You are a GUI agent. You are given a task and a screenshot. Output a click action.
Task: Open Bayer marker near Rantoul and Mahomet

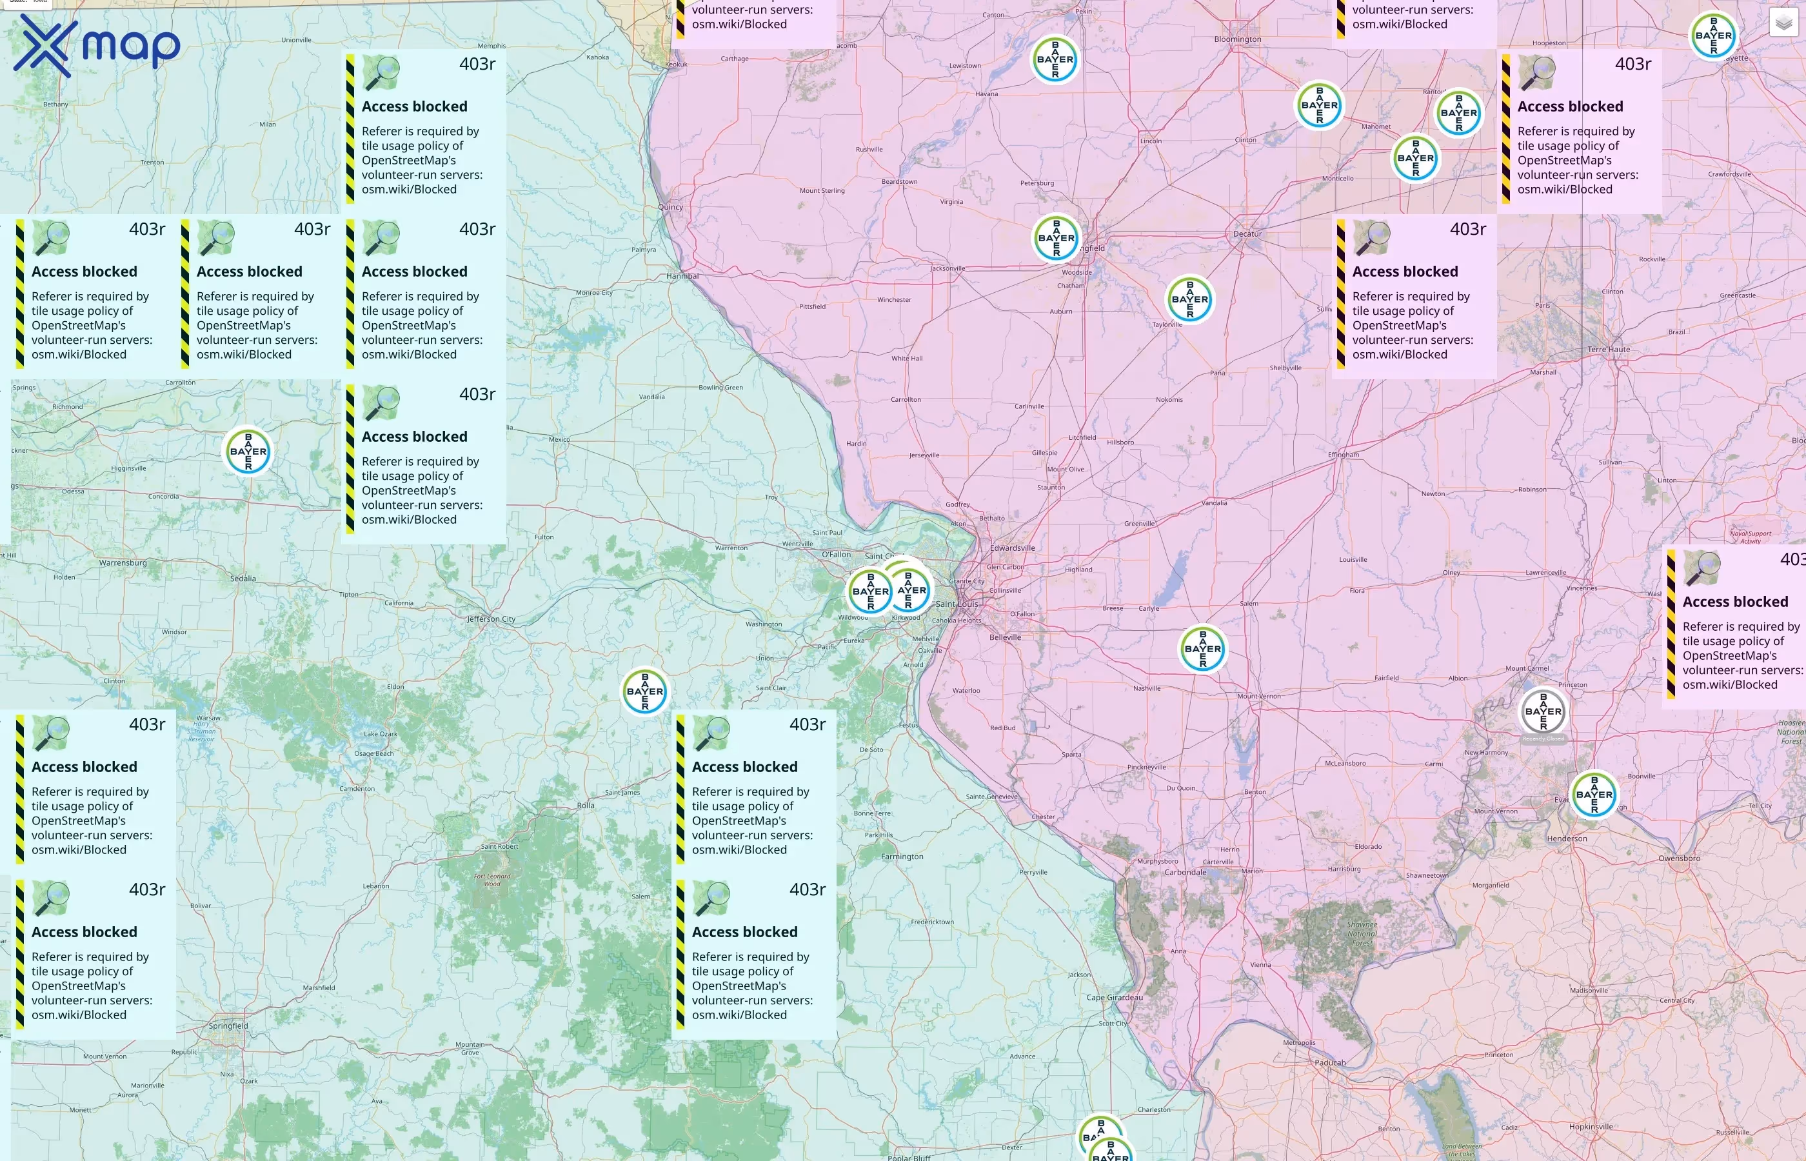point(1458,114)
